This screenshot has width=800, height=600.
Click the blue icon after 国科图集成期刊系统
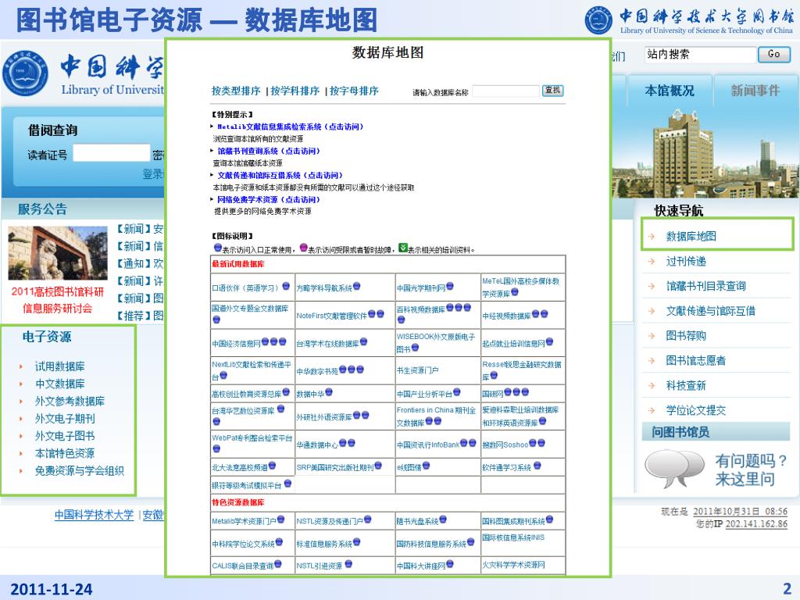click(549, 520)
